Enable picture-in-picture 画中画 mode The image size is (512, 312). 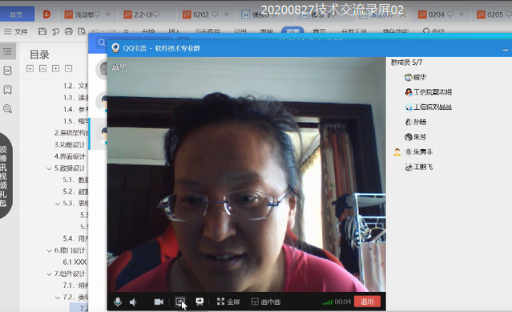(266, 302)
